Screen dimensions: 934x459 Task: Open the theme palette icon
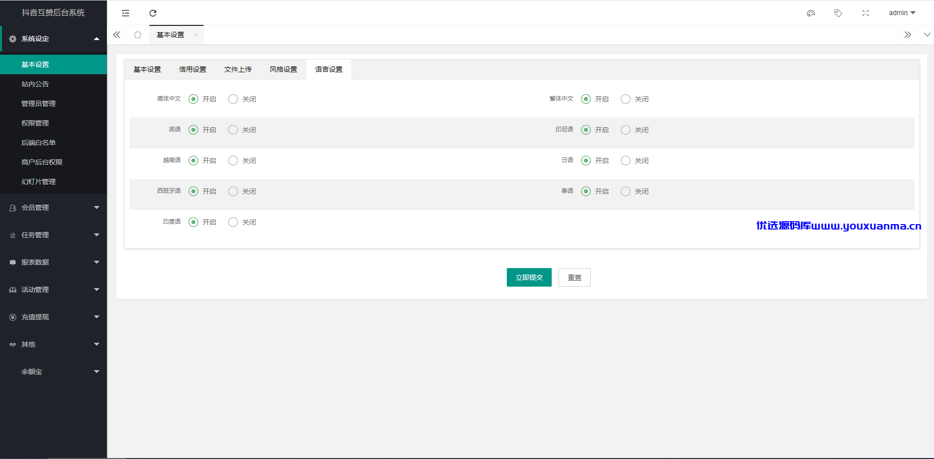(x=811, y=13)
